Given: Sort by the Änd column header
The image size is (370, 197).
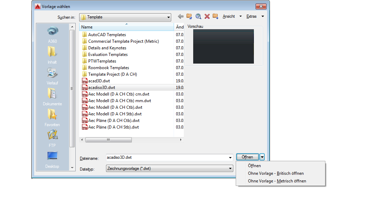Looking at the screenshot, I should tap(179, 27).
